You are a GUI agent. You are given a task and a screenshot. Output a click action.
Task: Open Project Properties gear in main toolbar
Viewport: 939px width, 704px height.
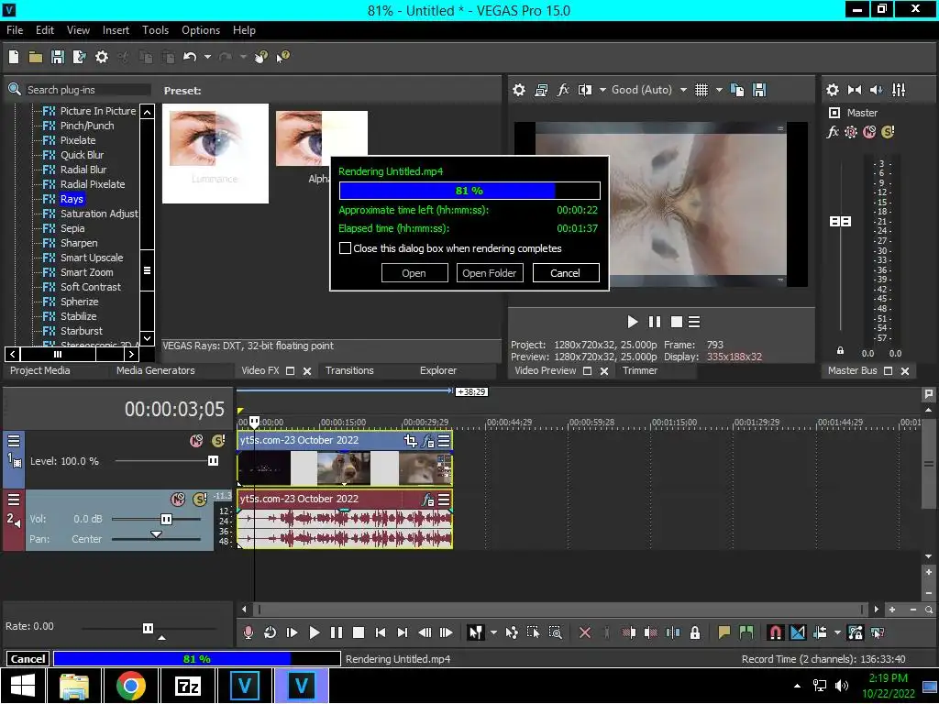[x=102, y=57]
